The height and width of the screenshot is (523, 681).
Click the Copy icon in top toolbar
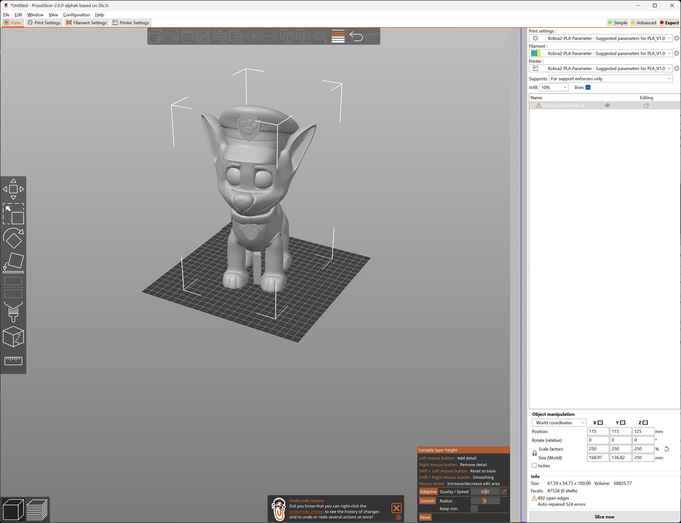click(x=220, y=37)
